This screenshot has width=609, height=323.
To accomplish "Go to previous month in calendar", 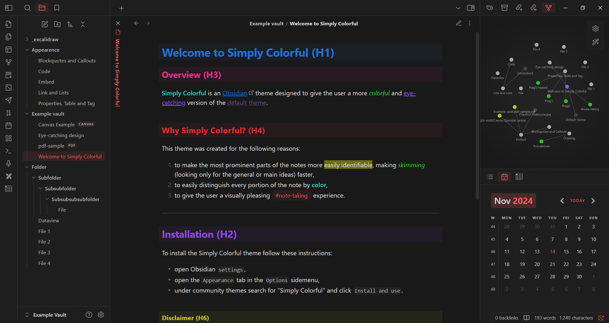I will 562,201.
